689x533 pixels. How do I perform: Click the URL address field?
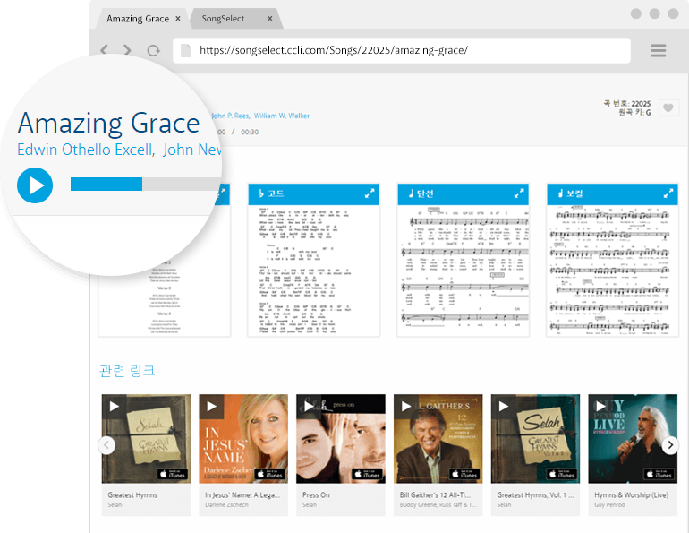[x=402, y=50]
